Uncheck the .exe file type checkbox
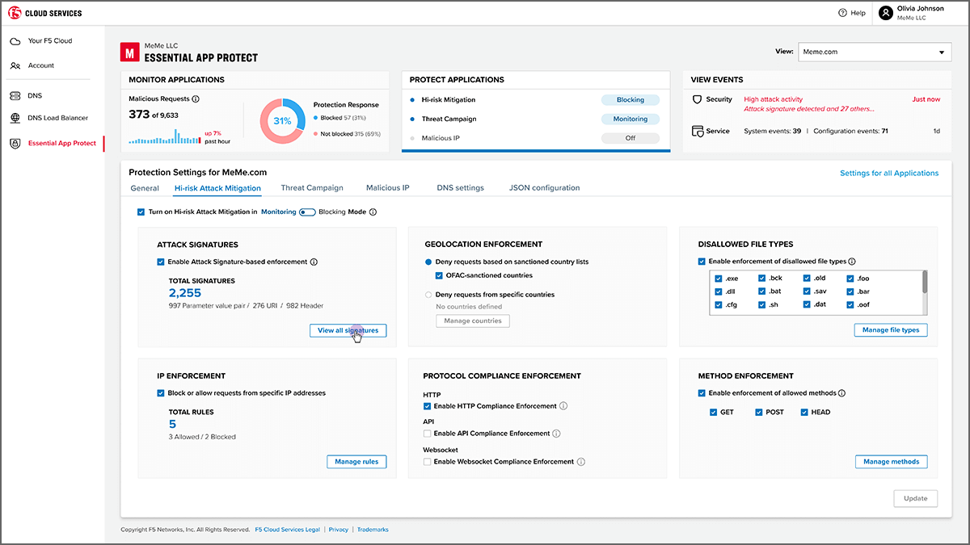The image size is (970, 545). click(719, 279)
